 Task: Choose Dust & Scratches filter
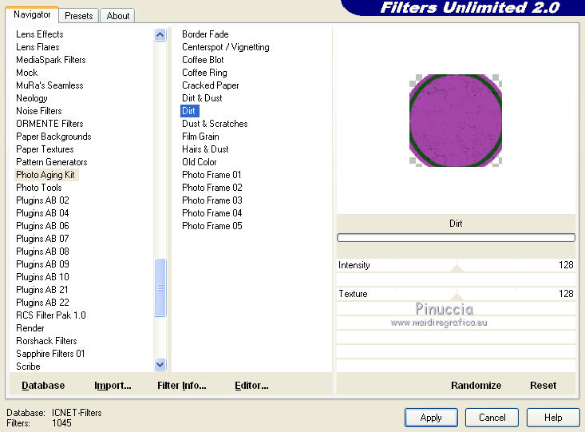(215, 124)
